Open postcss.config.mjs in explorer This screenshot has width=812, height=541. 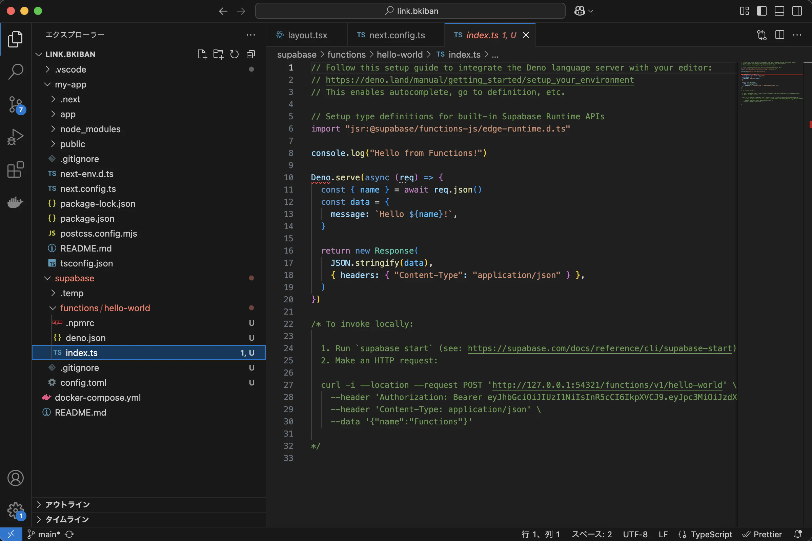(x=149, y=233)
